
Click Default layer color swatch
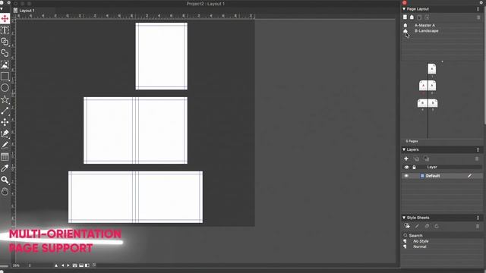[x=422, y=176]
